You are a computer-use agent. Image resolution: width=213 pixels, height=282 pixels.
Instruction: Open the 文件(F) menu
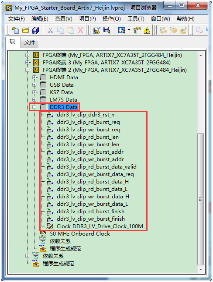[16, 19]
